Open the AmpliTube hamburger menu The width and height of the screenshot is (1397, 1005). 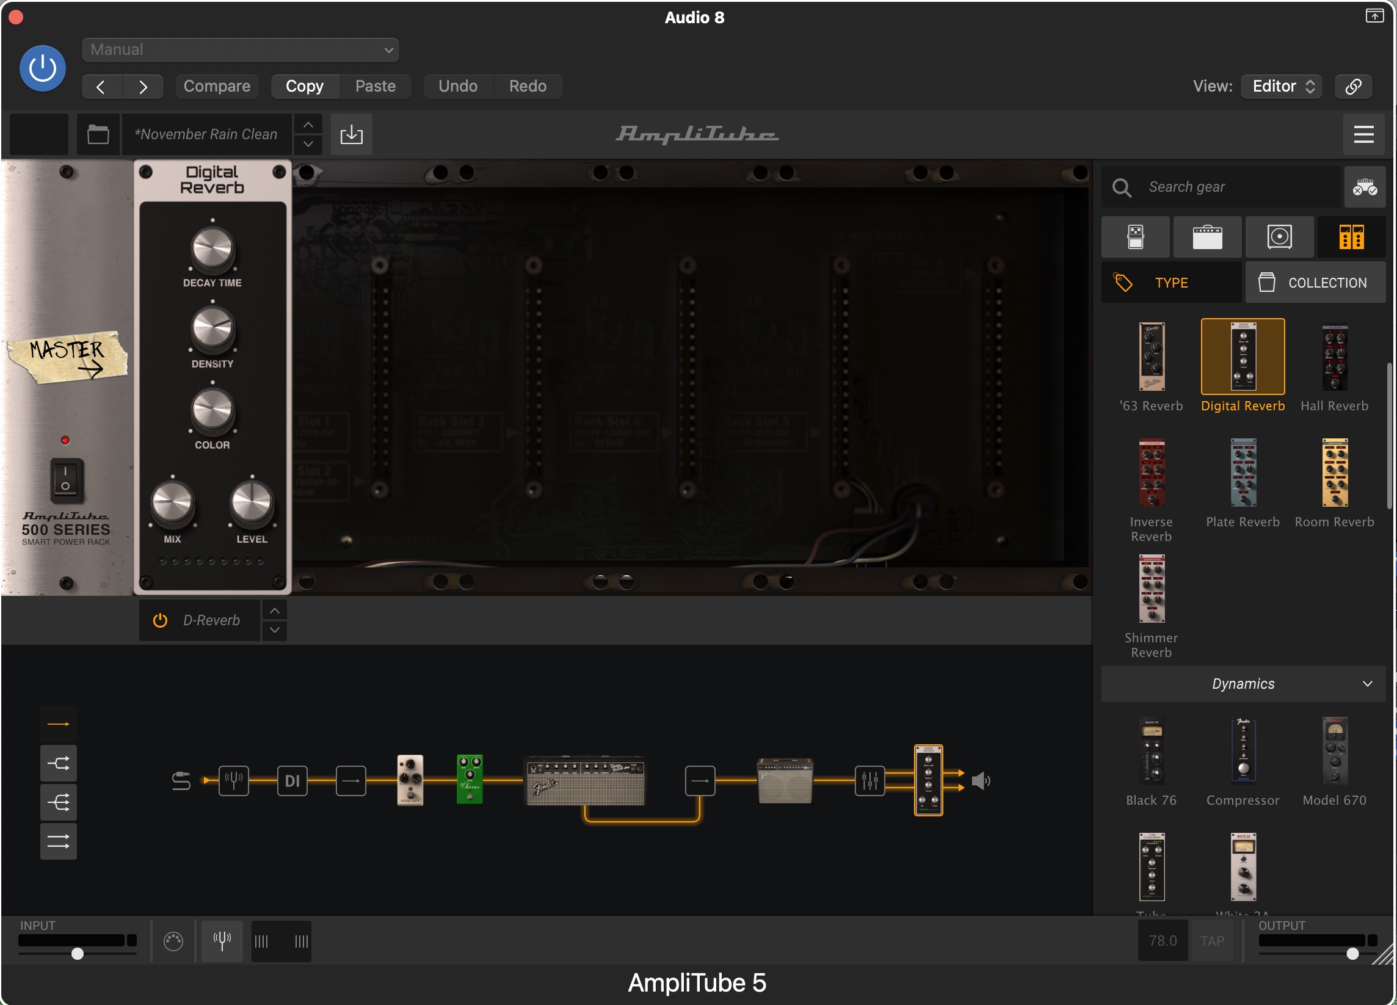(1364, 134)
